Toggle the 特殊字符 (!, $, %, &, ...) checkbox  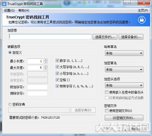tap(57, 86)
